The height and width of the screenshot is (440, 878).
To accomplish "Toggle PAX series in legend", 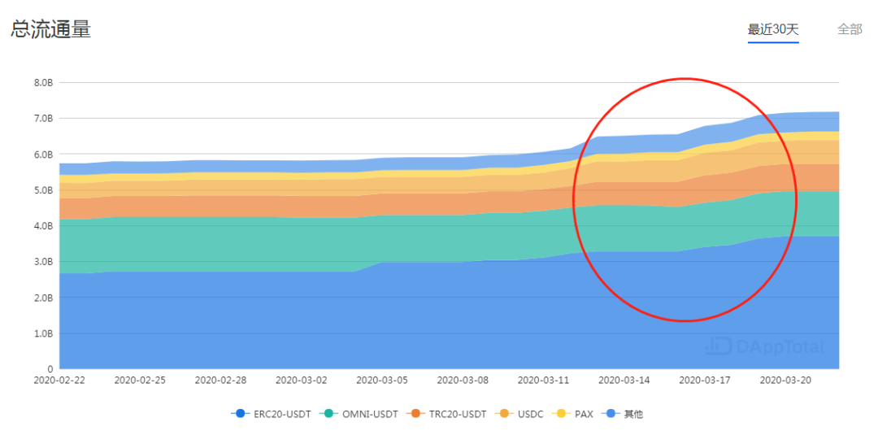I will pos(572,414).
